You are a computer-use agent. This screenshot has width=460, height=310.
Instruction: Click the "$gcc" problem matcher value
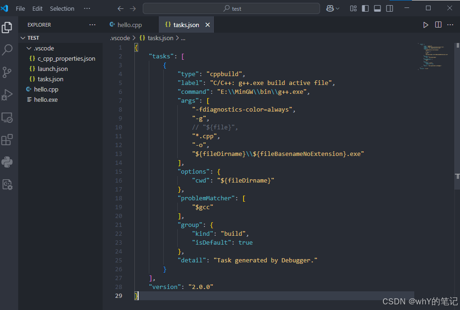click(x=203, y=207)
